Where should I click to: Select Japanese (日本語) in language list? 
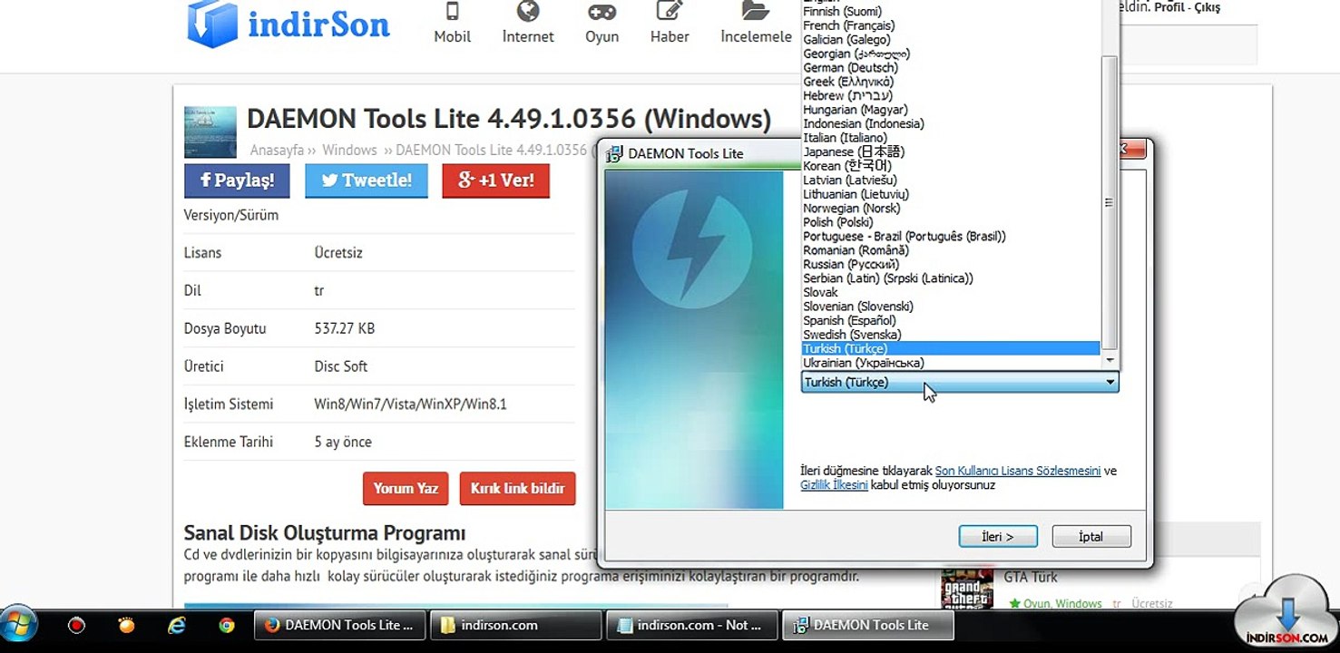[x=951, y=152]
